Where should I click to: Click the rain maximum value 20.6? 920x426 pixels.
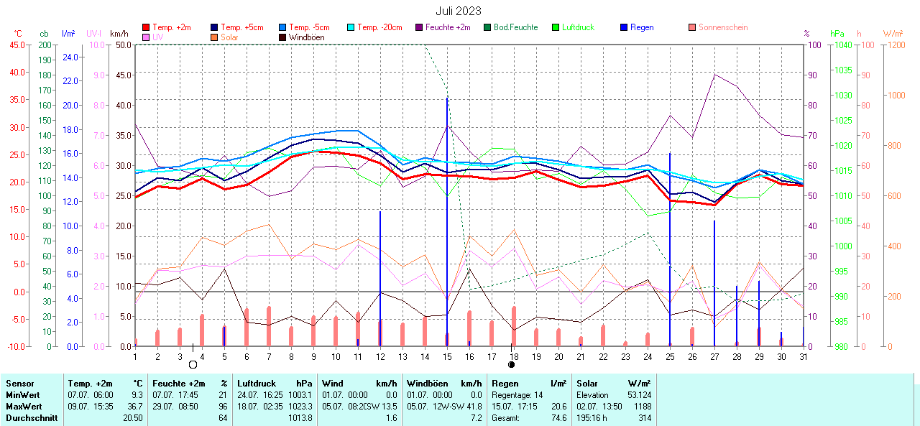(x=558, y=406)
